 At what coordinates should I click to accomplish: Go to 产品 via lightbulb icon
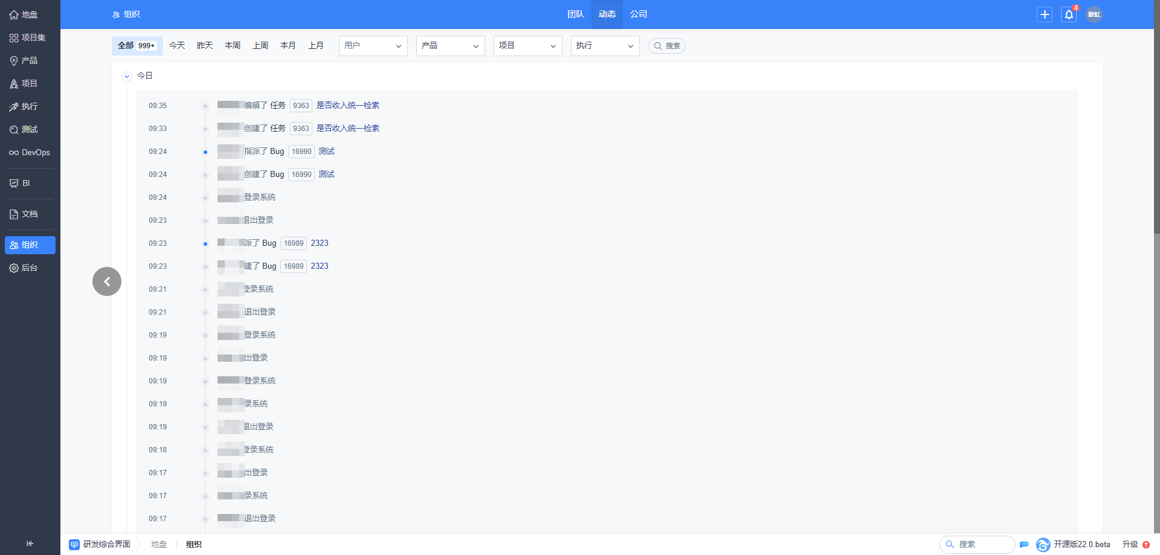pyautogui.click(x=14, y=61)
